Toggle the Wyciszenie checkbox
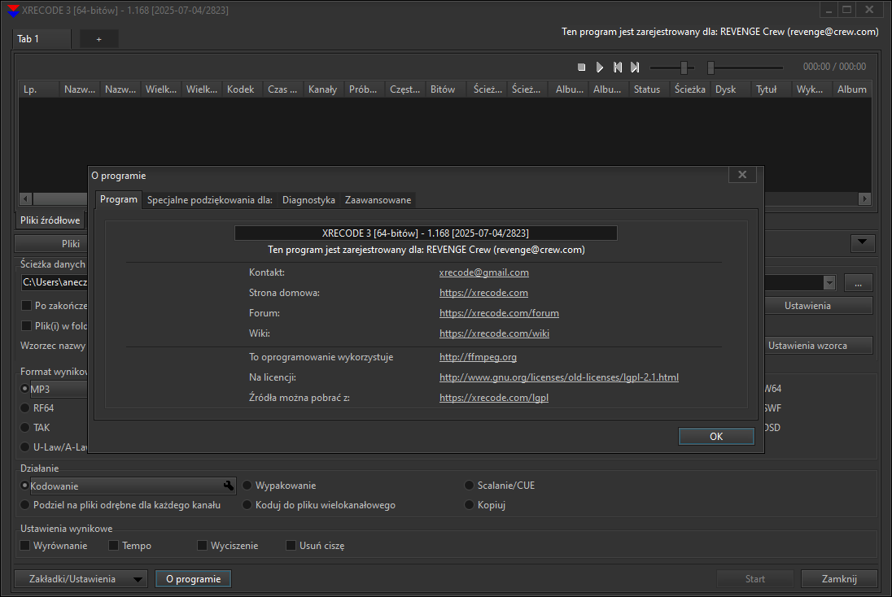This screenshot has width=892, height=597. coord(202,545)
